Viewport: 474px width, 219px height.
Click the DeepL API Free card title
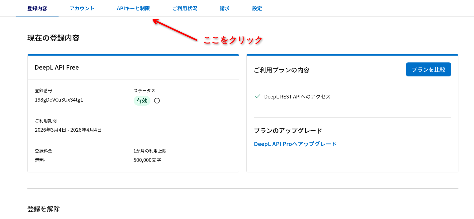tap(57, 67)
